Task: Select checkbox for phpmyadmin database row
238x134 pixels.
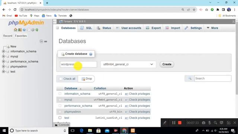Action: click(60, 112)
